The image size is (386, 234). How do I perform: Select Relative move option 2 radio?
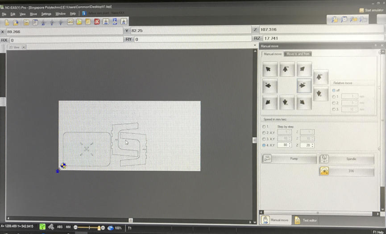point(334,103)
